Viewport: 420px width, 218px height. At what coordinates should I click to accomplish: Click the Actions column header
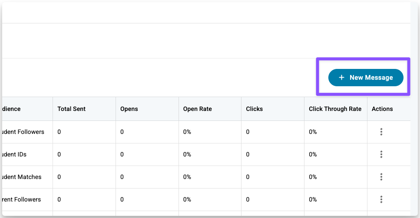point(382,109)
